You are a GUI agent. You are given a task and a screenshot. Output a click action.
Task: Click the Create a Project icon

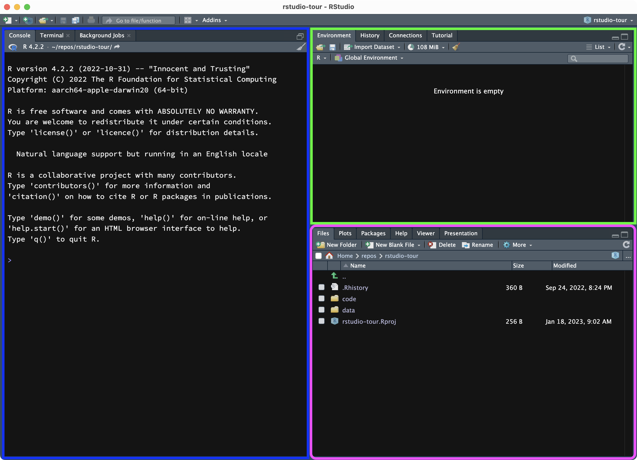tap(28, 20)
